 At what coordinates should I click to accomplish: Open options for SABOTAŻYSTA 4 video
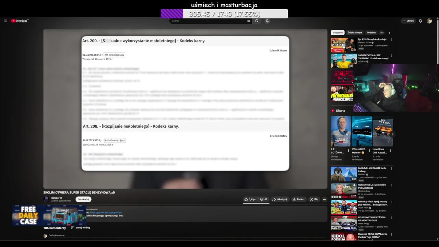[x=392, y=56]
